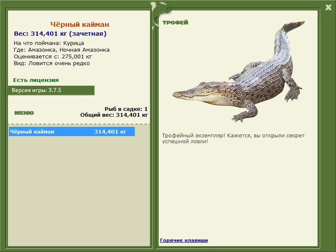The width and height of the screenshot is (336, 252).
Task: Click the Вид: Ловится очень редко line
Action: 52,63
